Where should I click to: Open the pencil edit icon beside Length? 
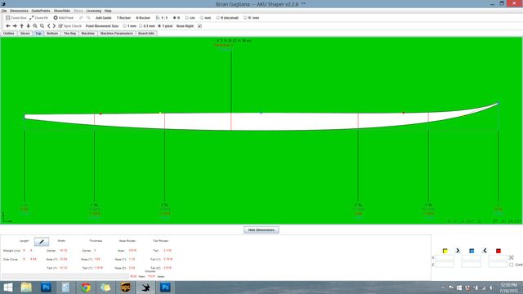(x=42, y=242)
